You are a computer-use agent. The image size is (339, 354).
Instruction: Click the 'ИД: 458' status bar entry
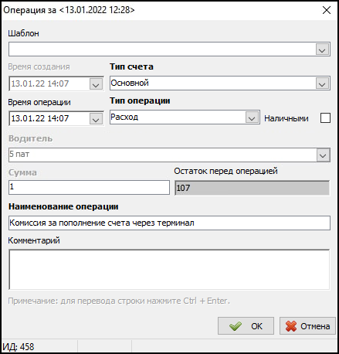19,347
